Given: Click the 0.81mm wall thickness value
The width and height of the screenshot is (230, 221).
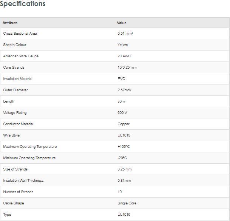Looking at the screenshot, I should [124, 181].
